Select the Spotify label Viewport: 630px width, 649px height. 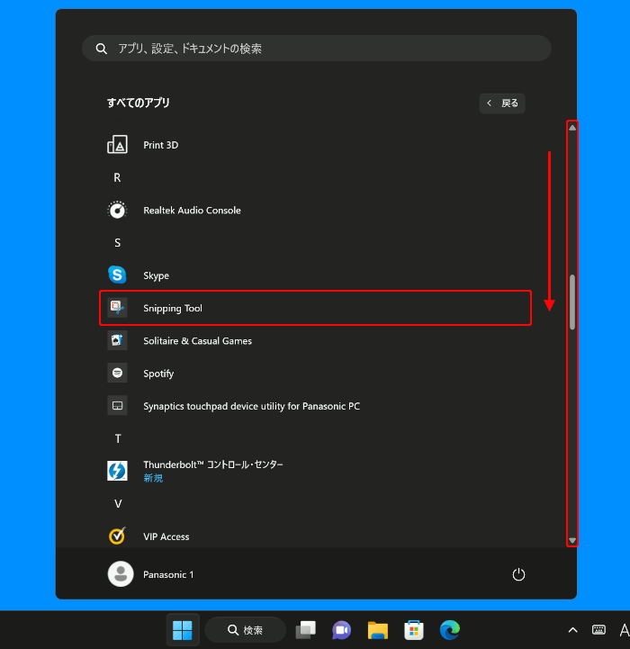pyautogui.click(x=158, y=374)
